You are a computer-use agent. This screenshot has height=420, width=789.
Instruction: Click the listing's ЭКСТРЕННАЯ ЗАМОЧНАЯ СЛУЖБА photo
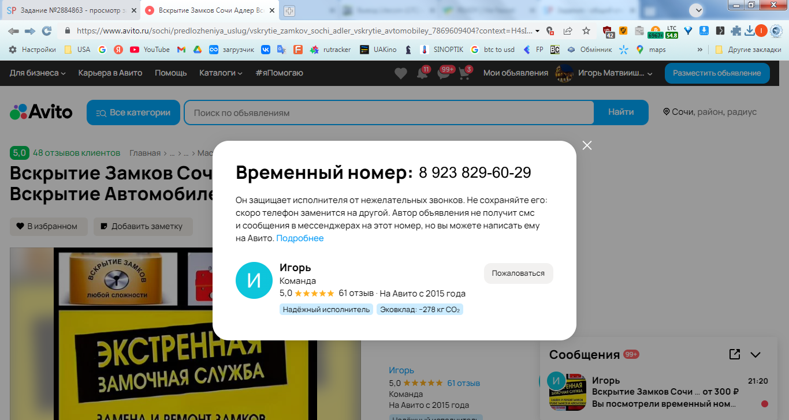pyautogui.click(x=185, y=334)
